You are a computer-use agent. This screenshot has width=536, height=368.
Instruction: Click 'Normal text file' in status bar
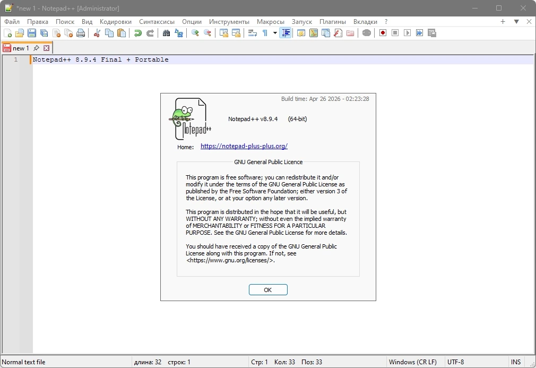pyautogui.click(x=23, y=362)
